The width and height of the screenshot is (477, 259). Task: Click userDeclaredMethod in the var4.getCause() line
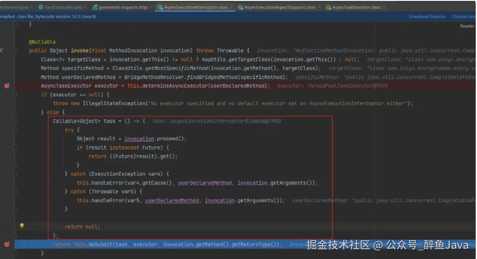[x=205, y=183]
